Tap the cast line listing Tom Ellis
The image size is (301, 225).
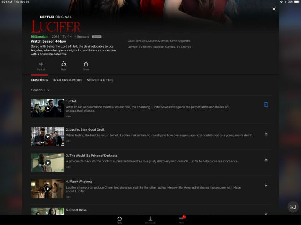159,41
